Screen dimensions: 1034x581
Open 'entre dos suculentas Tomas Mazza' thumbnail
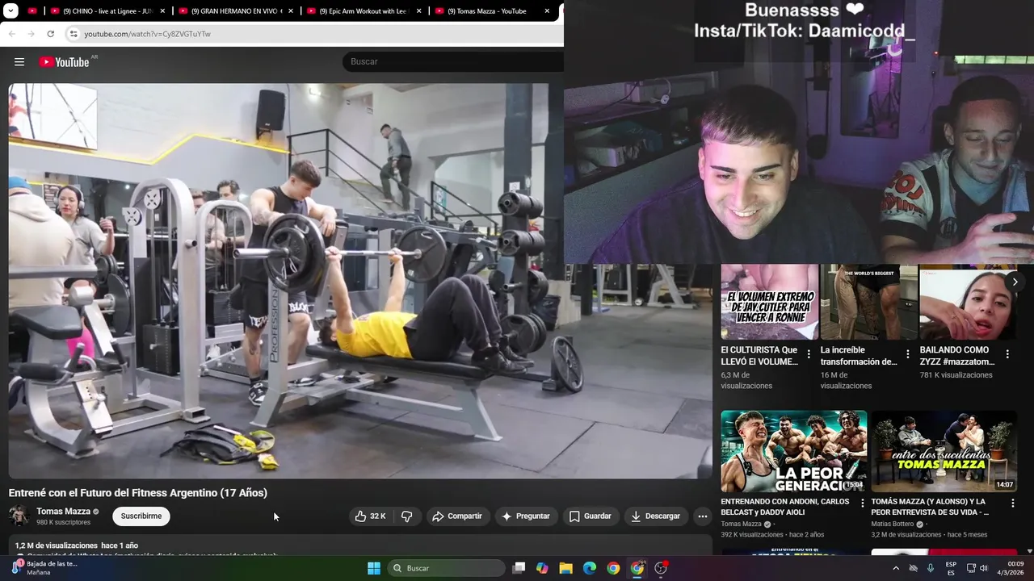944,451
